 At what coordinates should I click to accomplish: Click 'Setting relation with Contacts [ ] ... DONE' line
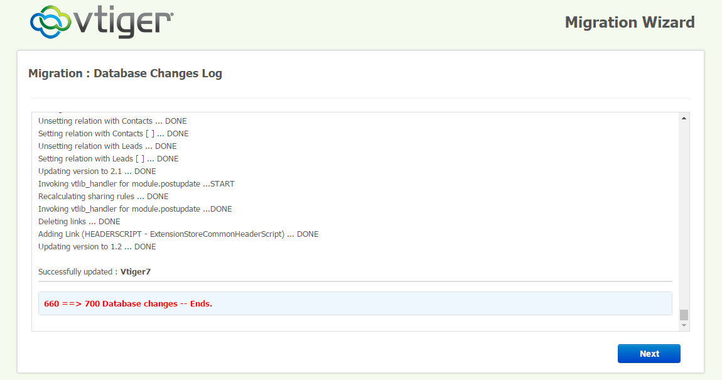click(113, 134)
